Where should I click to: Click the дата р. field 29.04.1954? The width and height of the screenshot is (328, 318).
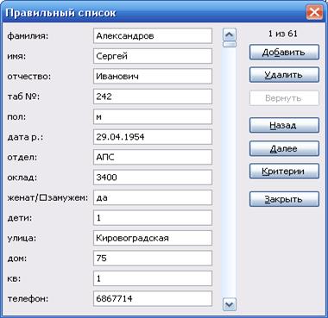tap(153, 137)
